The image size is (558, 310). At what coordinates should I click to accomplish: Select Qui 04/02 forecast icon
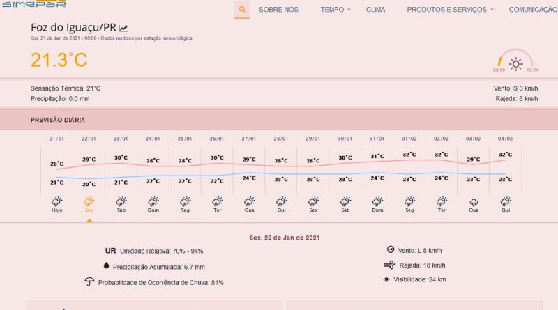click(506, 201)
